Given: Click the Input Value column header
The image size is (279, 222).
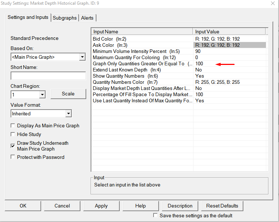Looking at the screenshot, I should (229, 32).
